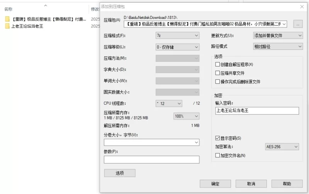Click the "/ 12" thread count text
Viewport: 309px width, 194px height.
(x=197, y=103)
